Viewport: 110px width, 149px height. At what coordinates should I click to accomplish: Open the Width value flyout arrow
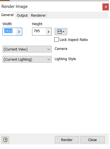(x=19, y=32)
